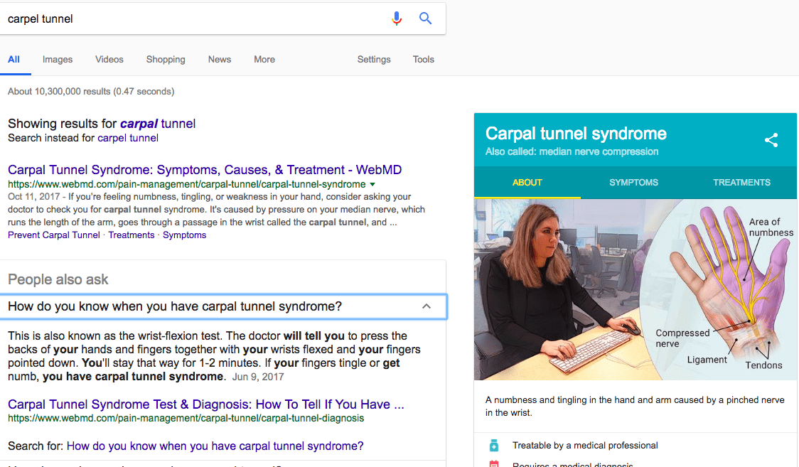The width and height of the screenshot is (799, 467).
Task: Search instead for 'carpel tunnel'
Action: pos(127,137)
